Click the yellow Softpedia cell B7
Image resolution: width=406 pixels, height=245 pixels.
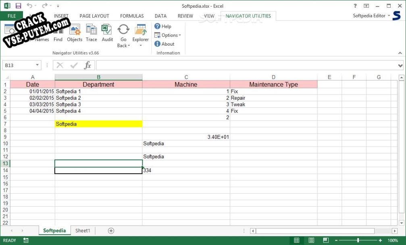tap(98, 124)
